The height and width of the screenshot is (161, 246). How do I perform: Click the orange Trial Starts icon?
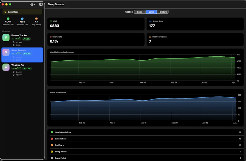pos(52,145)
